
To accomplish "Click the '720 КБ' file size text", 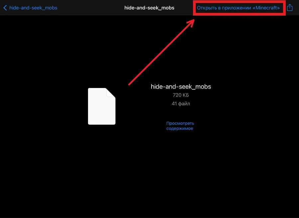I will (x=181, y=95).
